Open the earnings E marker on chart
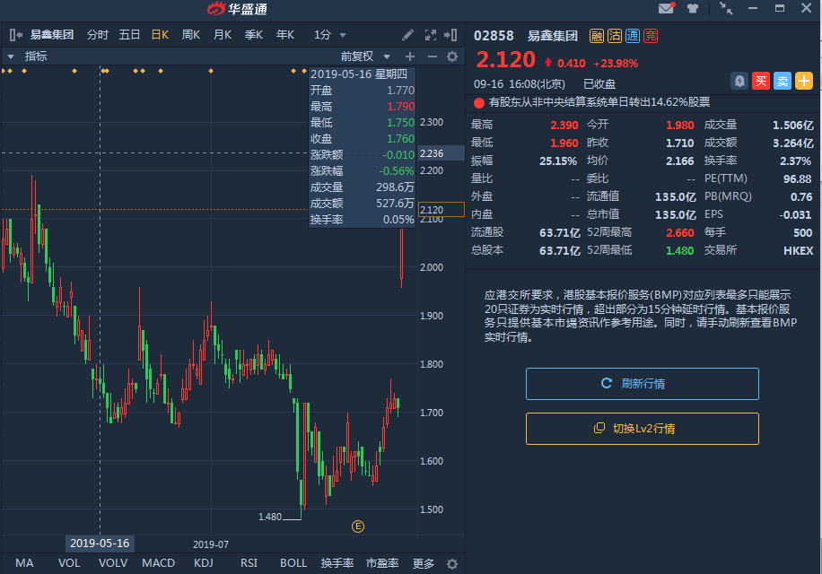The height and width of the screenshot is (574, 822). coord(358,526)
